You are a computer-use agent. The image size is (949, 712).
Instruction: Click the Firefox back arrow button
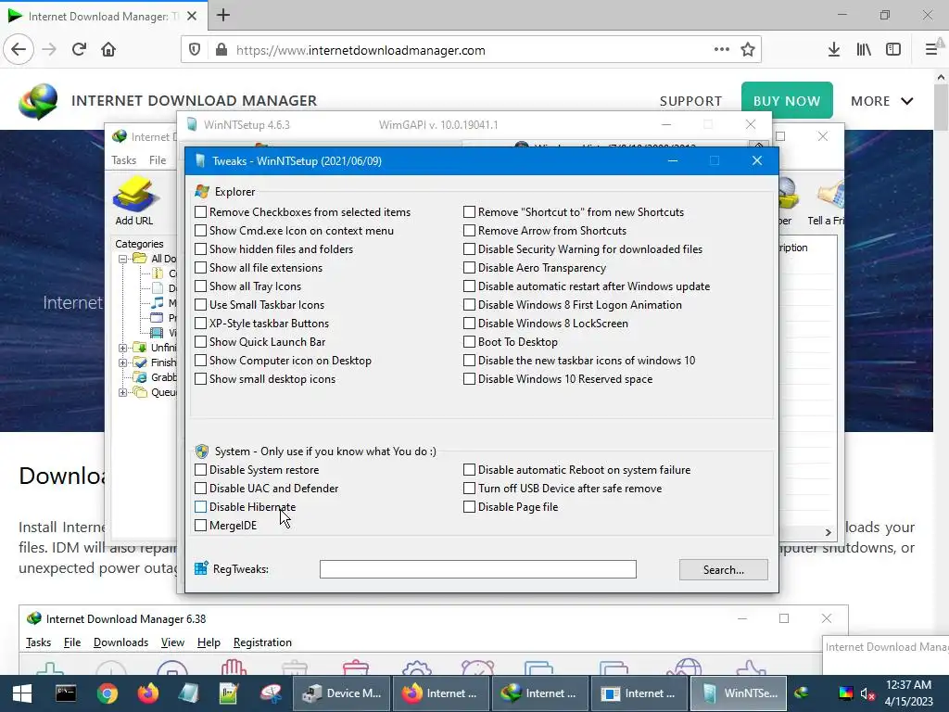tap(19, 50)
